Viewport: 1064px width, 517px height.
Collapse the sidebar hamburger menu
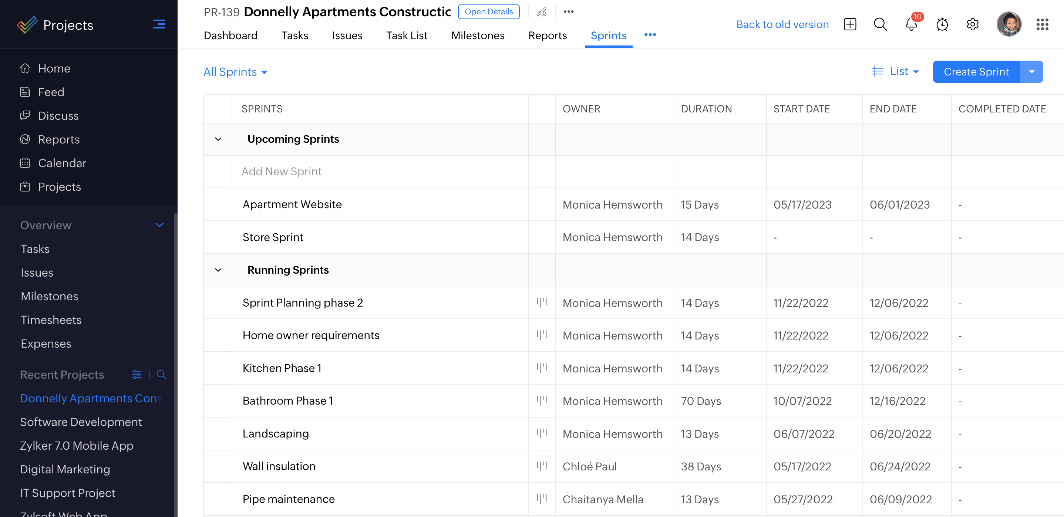point(159,24)
